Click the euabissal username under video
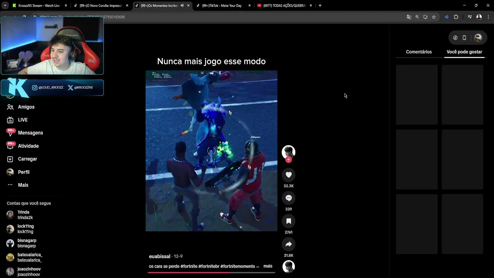494x278 pixels. point(160,256)
